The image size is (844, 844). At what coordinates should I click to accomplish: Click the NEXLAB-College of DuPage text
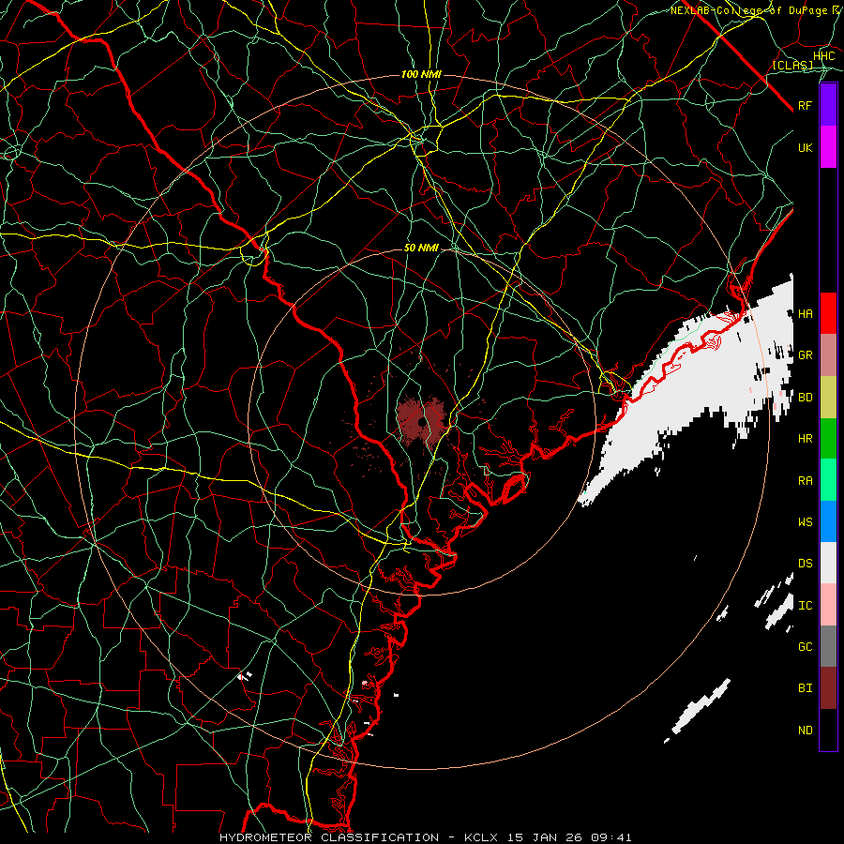749,10
